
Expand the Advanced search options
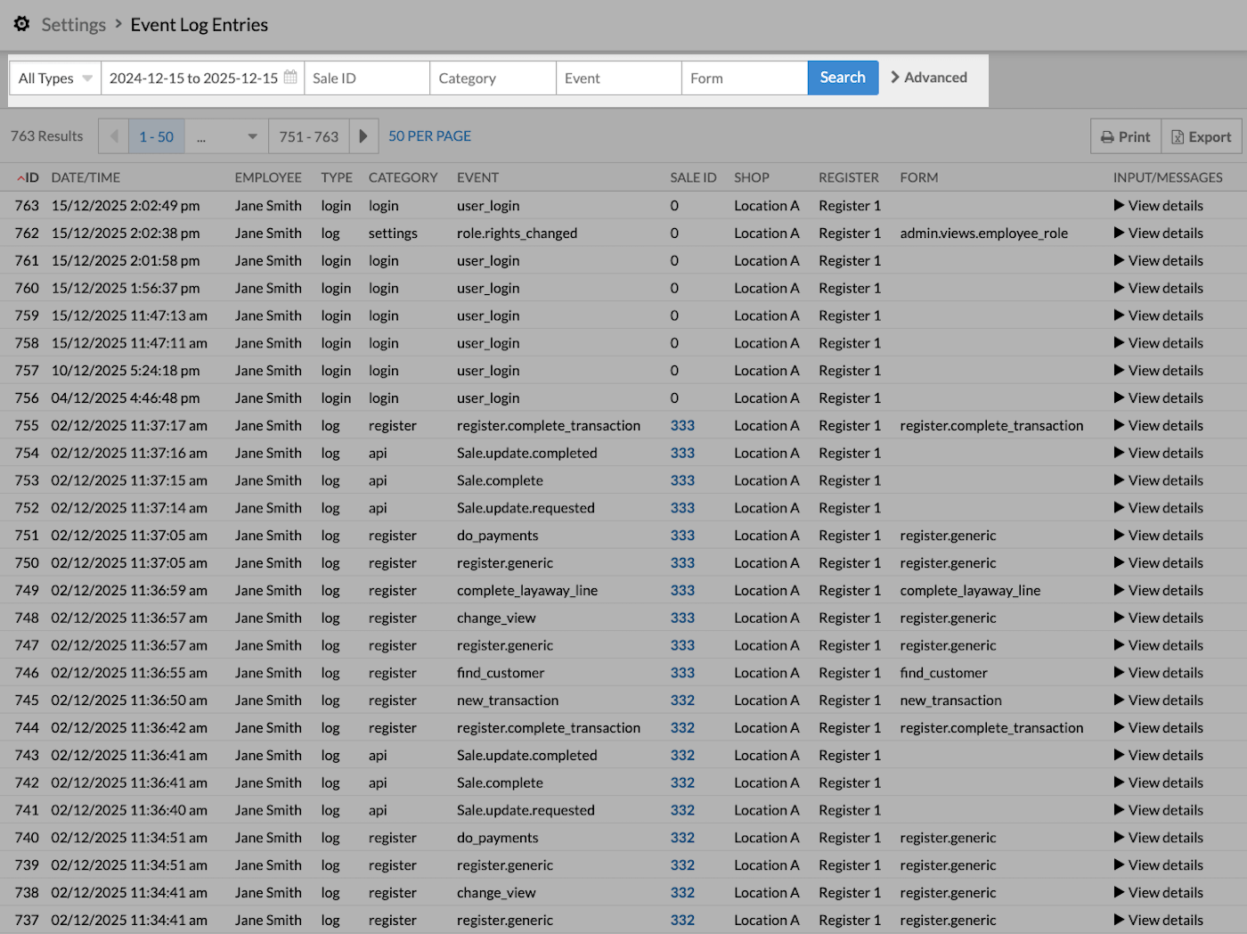(929, 78)
